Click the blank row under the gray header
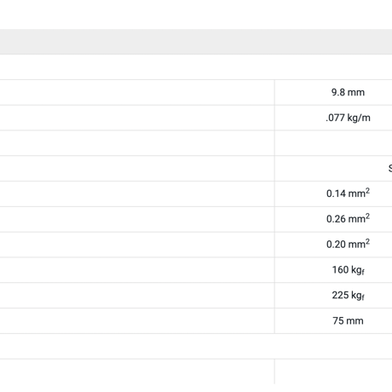This screenshot has height=392, width=392. [196, 66]
